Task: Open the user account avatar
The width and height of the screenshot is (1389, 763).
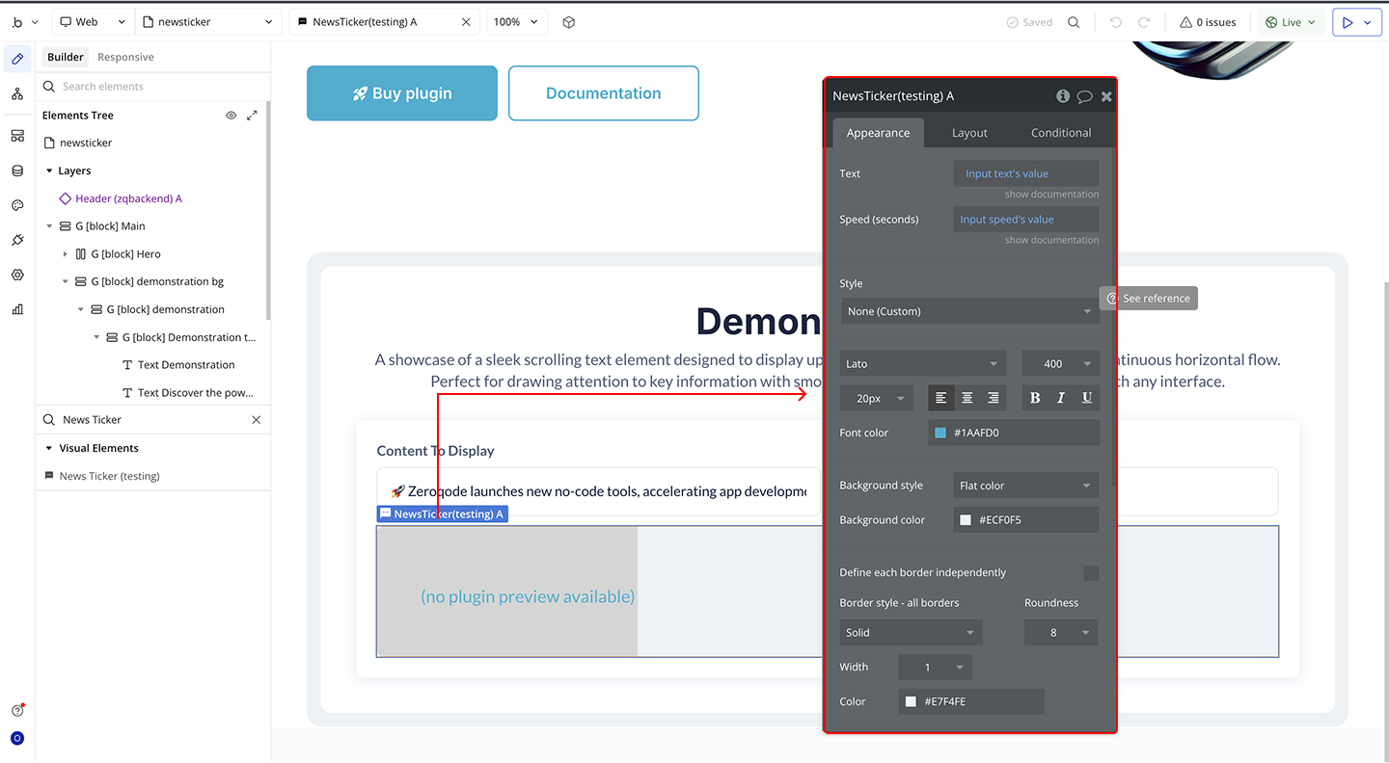Action: [x=17, y=739]
